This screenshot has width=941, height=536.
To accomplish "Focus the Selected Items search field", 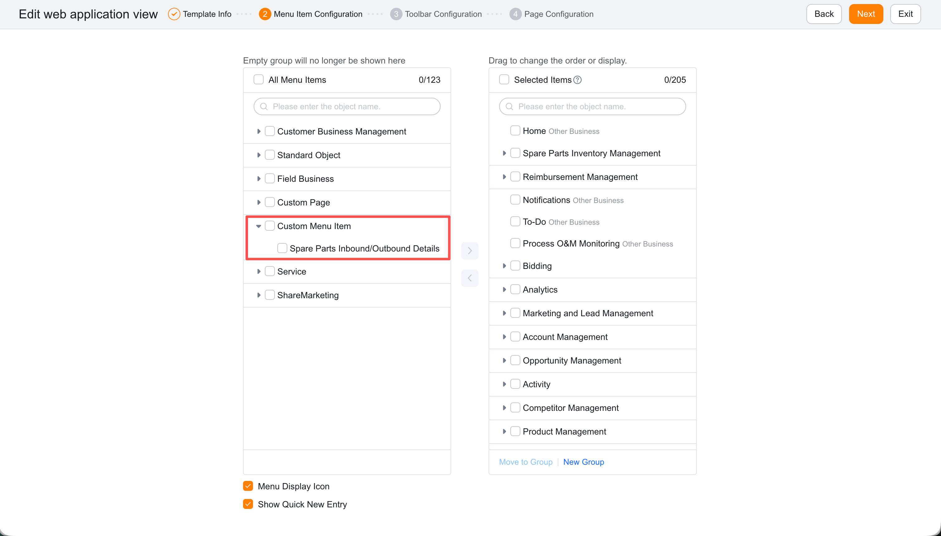I will (x=592, y=106).
